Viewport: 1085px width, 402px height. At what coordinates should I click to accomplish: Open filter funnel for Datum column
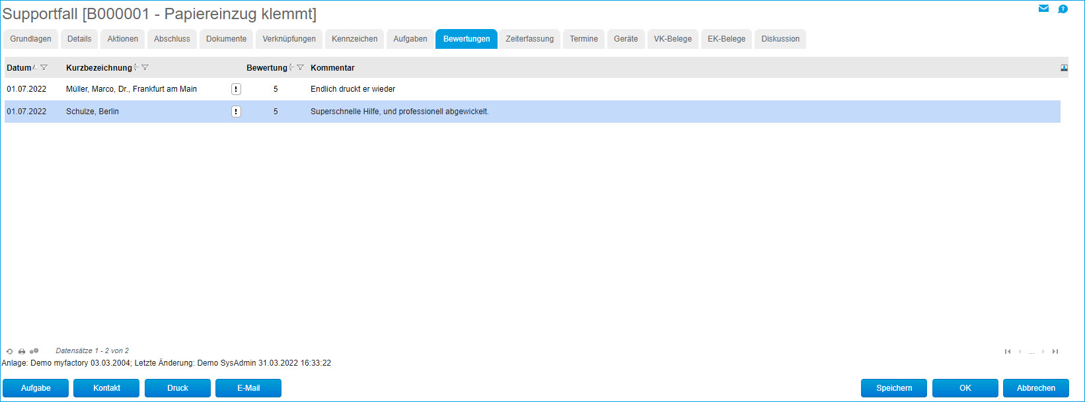pyautogui.click(x=44, y=67)
